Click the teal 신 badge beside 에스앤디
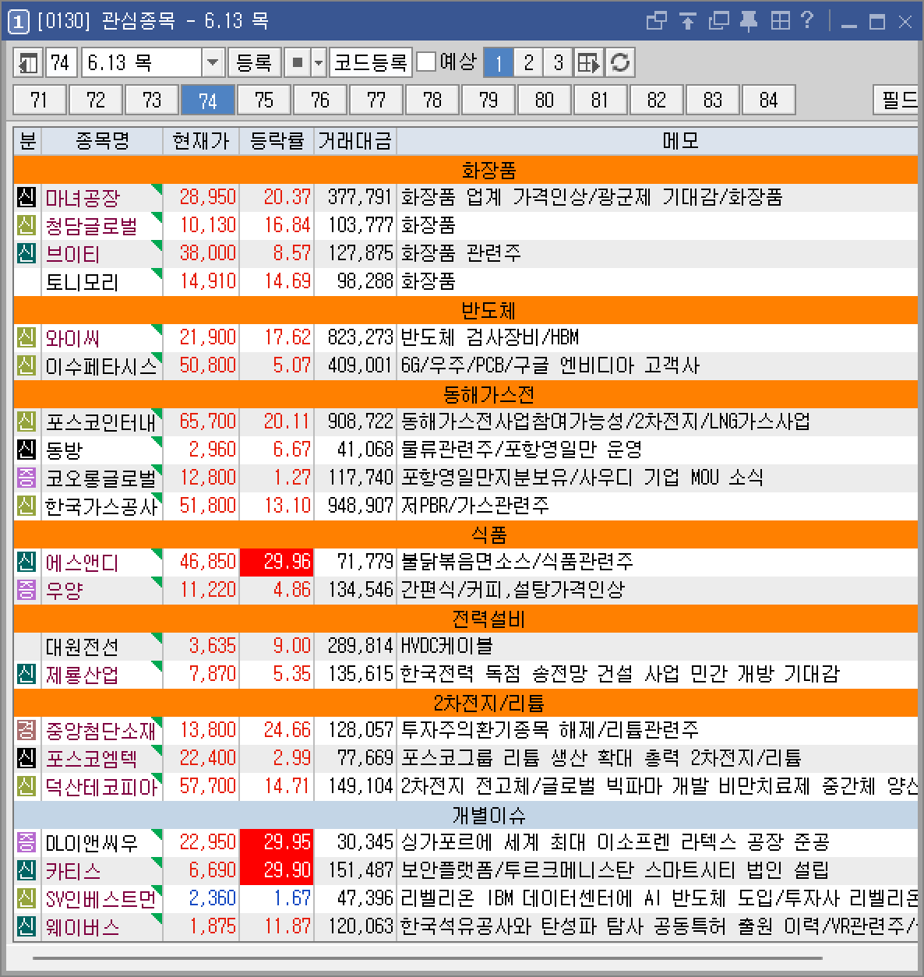The width and height of the screenshot is (924, 977). [26, 562]
